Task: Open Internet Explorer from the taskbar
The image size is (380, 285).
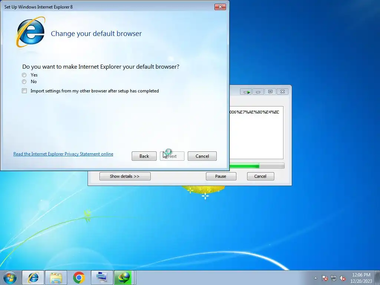Action: pyautogui.click(x=33, y=278)
